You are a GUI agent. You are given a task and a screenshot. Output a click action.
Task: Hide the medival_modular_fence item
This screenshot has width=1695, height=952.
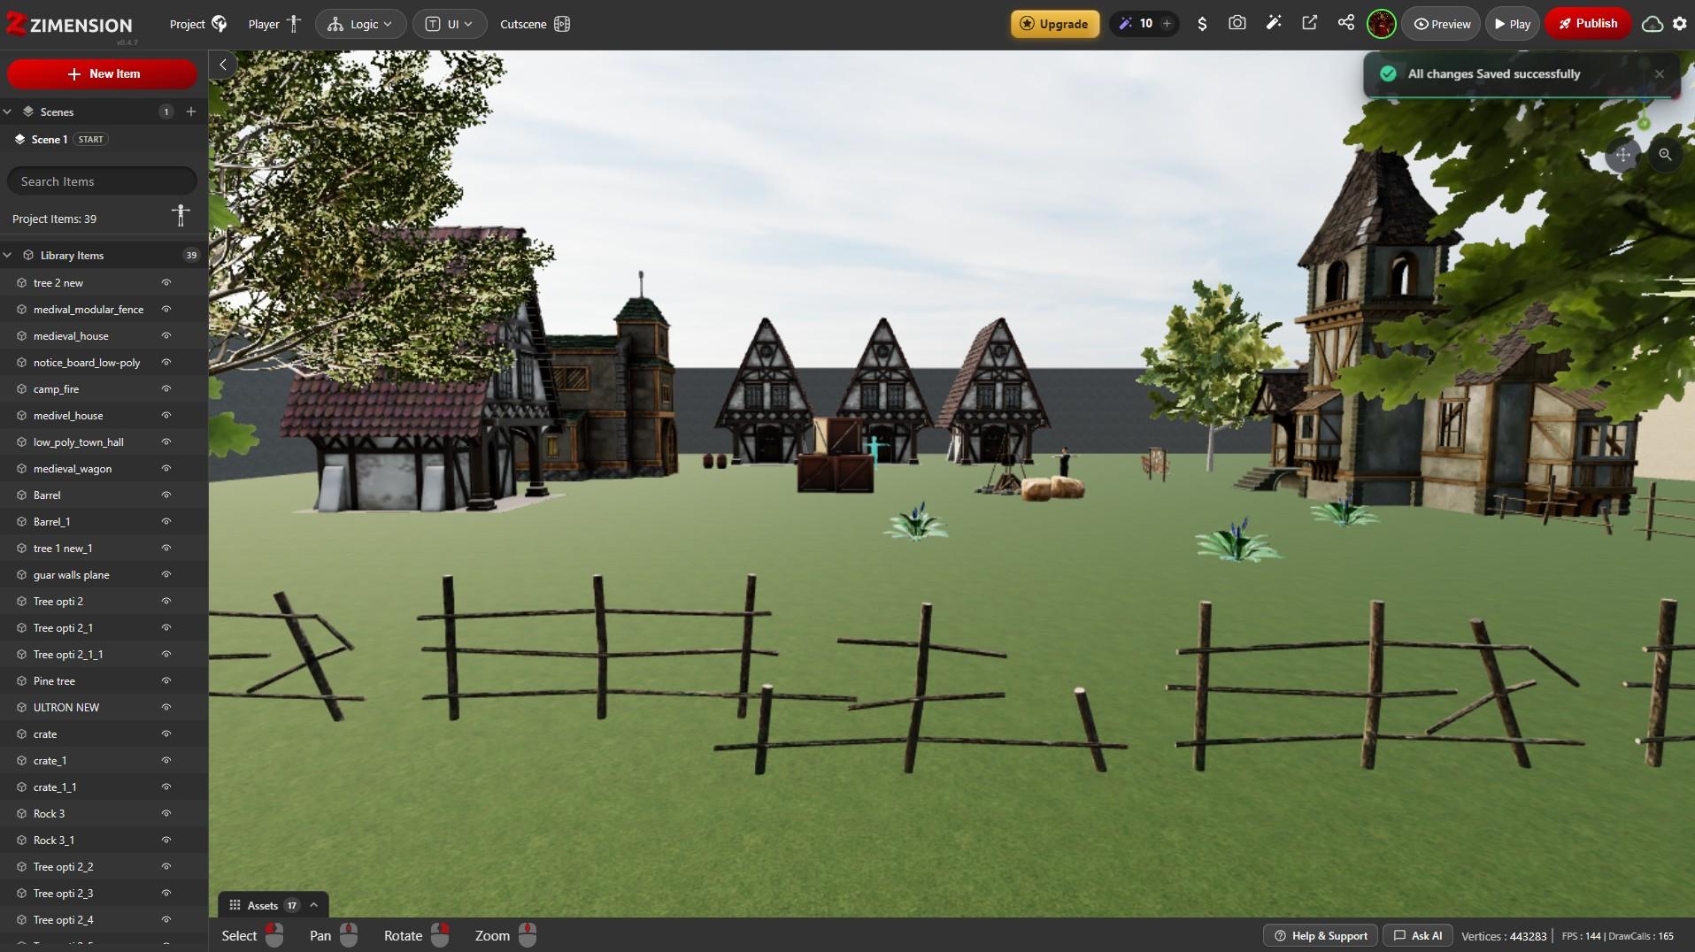coord(166,310)
